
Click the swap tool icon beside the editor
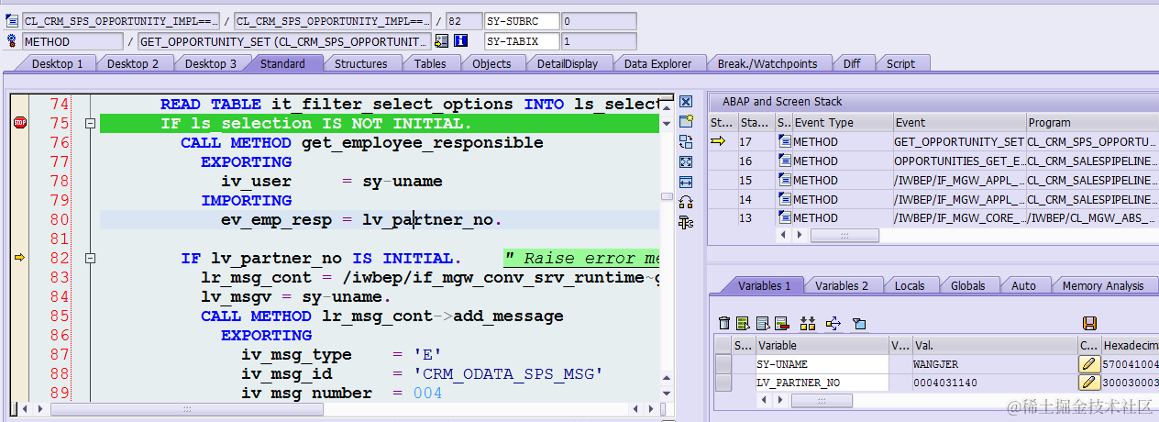click(x=686, y=141)
